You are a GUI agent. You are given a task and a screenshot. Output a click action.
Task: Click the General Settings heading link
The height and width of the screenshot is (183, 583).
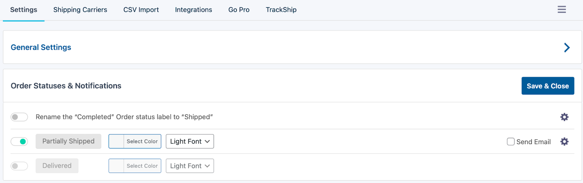pos(41,47)
